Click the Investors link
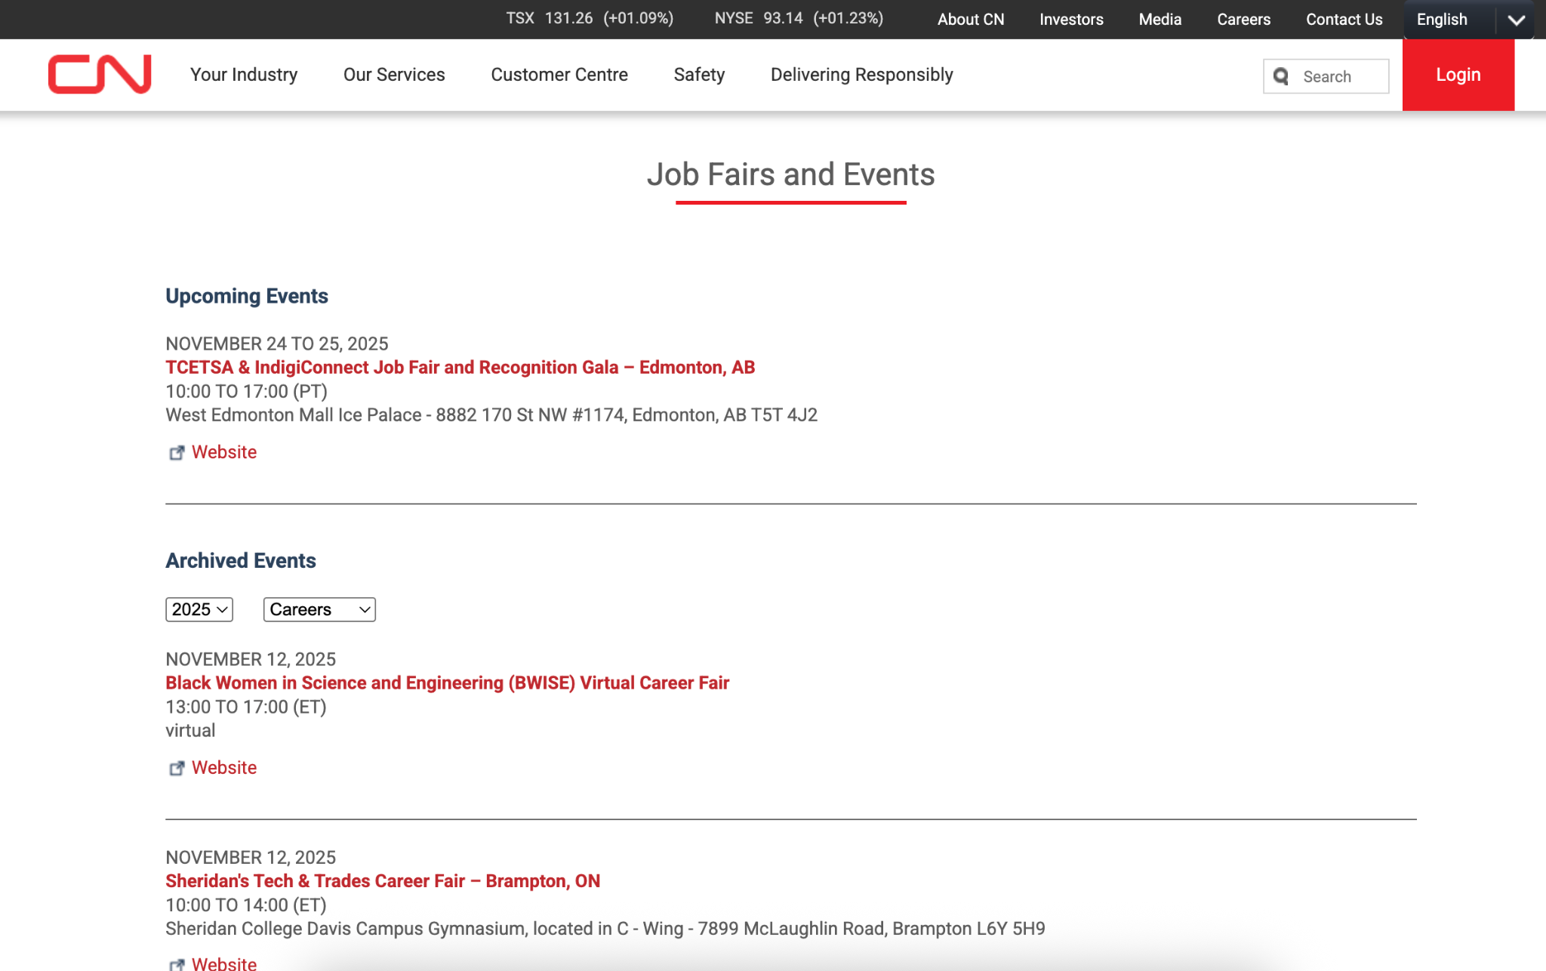1546x971 pixels. (1071, 20)
